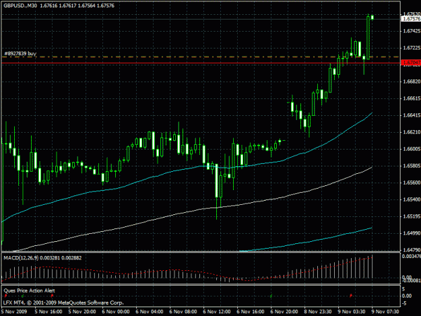
Task: Select the #8927839 buy order label
Action: [x=20, y=53]
